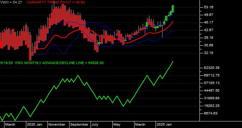
Task: Click the thick red trend pivot line endpoint
Action: pos(173,21)
